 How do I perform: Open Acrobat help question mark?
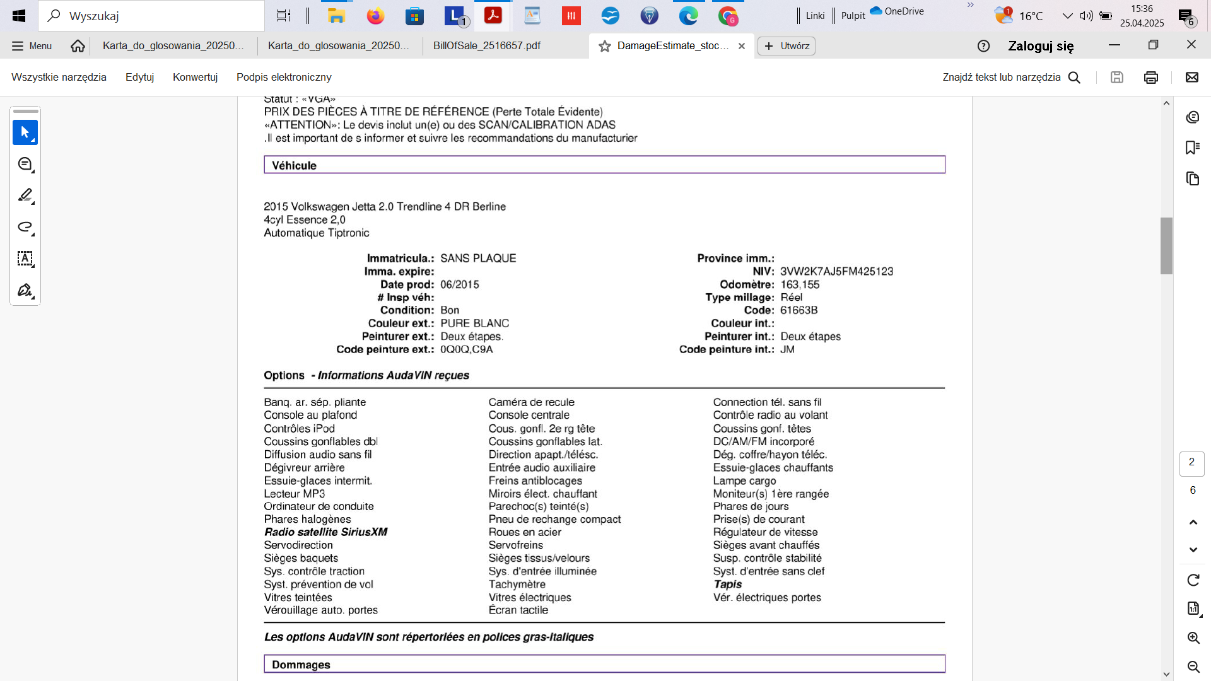tap(983, 45)
